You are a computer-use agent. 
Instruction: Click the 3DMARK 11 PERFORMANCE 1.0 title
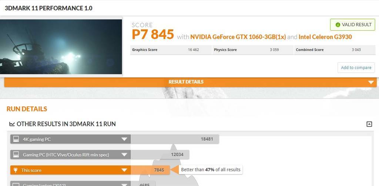click(48, 8)
